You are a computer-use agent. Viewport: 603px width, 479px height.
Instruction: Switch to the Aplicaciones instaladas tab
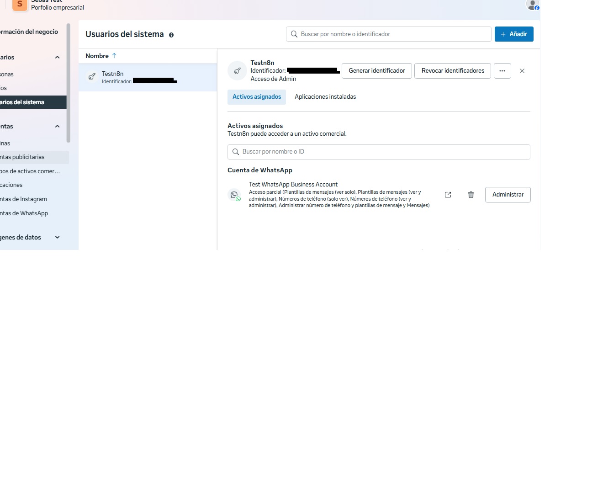[x=325, y=97]
